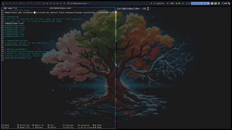The height and width of the screenshot is (130, 232).
Task: Click empty line number 74 in nano
Action: (3, 60)
